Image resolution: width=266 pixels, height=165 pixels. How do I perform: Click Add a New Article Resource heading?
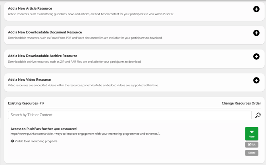pyautogui.click(x=30, y=8)
